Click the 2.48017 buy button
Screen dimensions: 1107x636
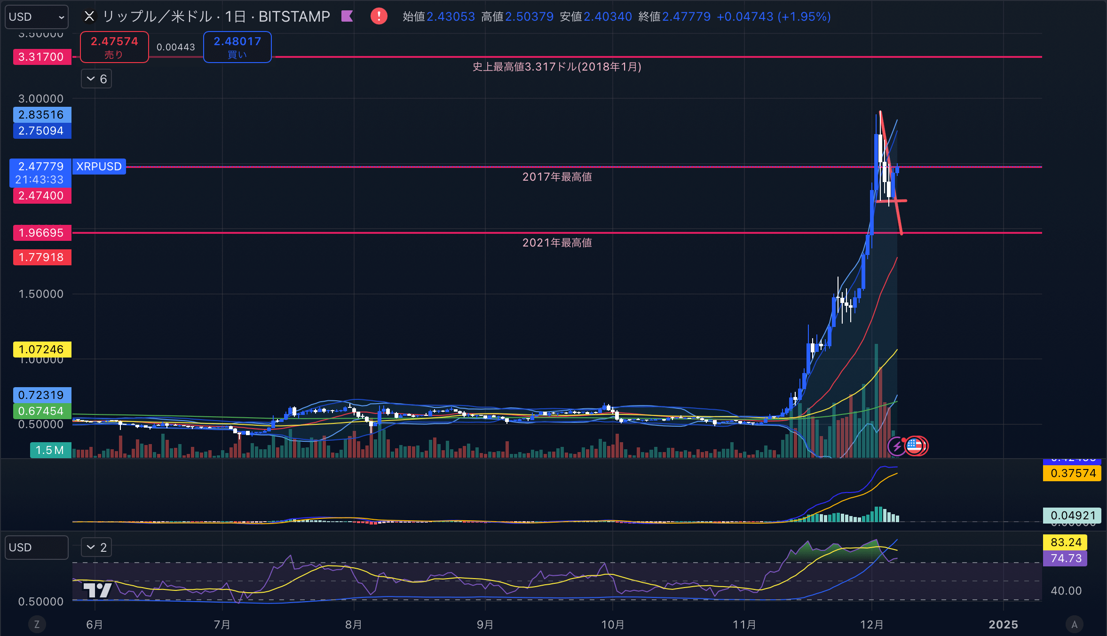(x=237, y=47)
